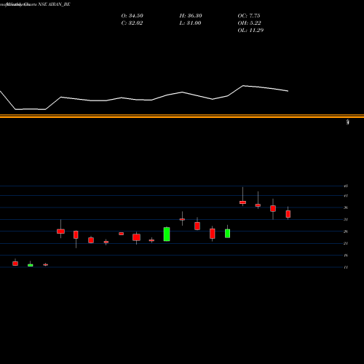364x364 pixels.
Task: Click the OC: 7.75 reading
Action: click(x=249, y=16)
